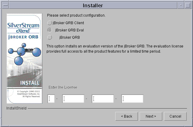The width and height of the screenshot is (193, 127).
Task: Click the fourth license key field
Action: [132, 99]
